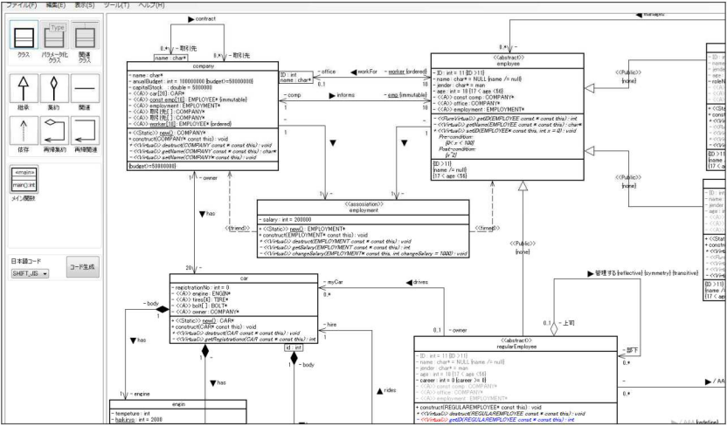Select the hollow aggregation diamond above regularEmployee
The image size is (727, 426).
(x=553, y=329)
